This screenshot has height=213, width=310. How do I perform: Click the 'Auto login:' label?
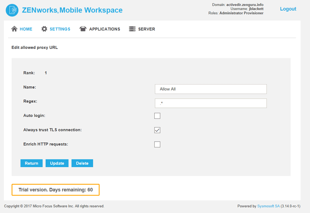pos(34,115)
